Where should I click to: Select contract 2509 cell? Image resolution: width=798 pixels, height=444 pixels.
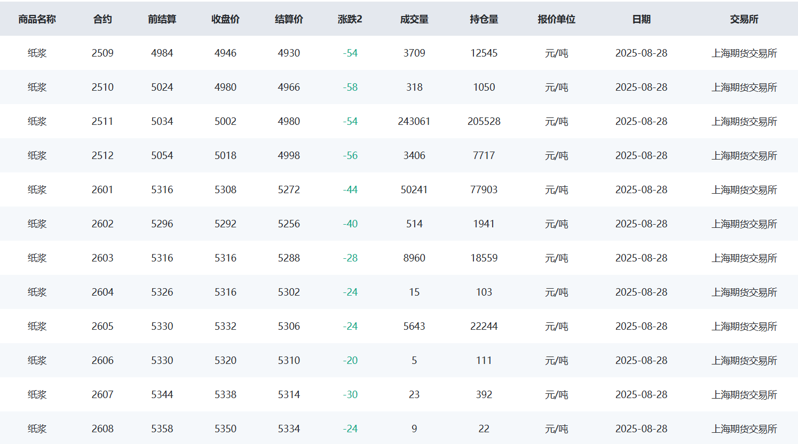pos(102,53)
